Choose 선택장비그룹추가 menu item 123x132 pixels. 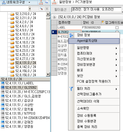click(x=94, y=94)
